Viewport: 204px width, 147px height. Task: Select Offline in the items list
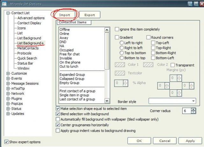64,30
